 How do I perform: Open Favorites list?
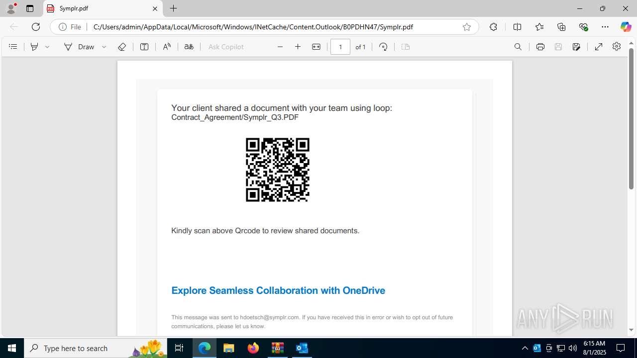pos(539,27)
